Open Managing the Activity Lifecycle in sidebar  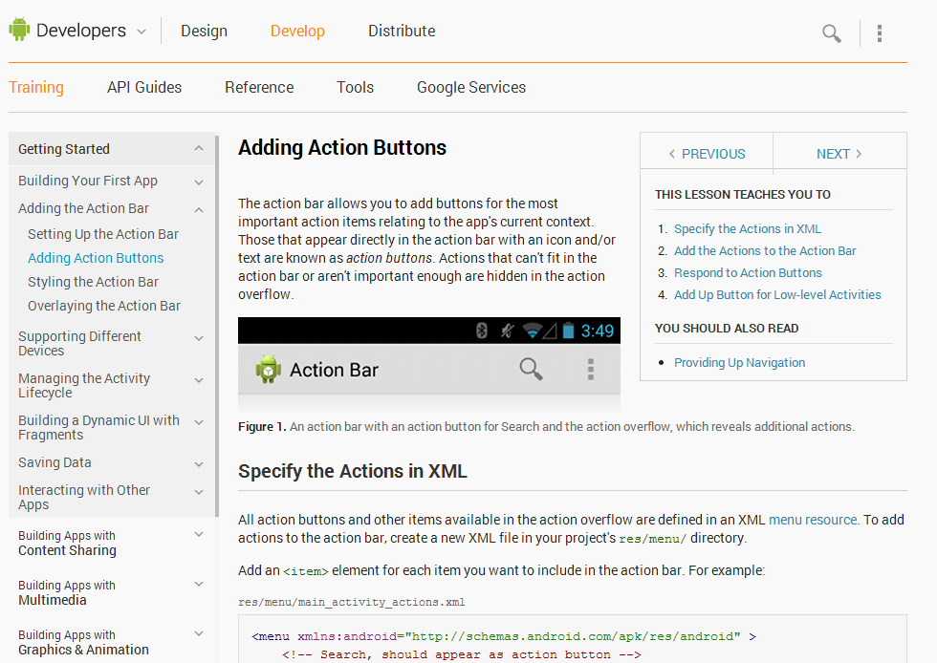[x=84, y=386]
